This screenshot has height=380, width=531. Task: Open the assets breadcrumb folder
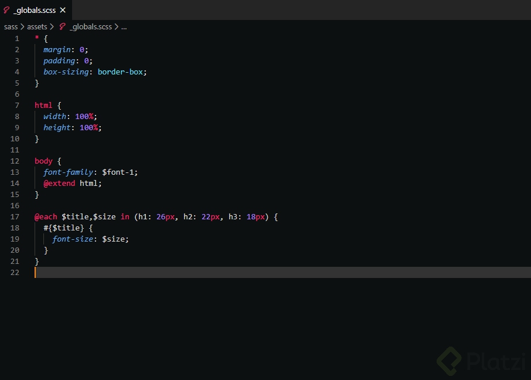tap(37, 27)
